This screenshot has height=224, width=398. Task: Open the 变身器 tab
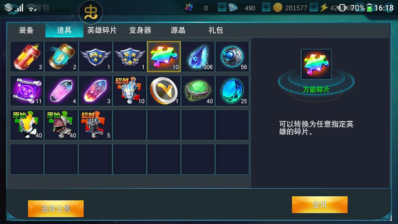[x=140, y=30]
